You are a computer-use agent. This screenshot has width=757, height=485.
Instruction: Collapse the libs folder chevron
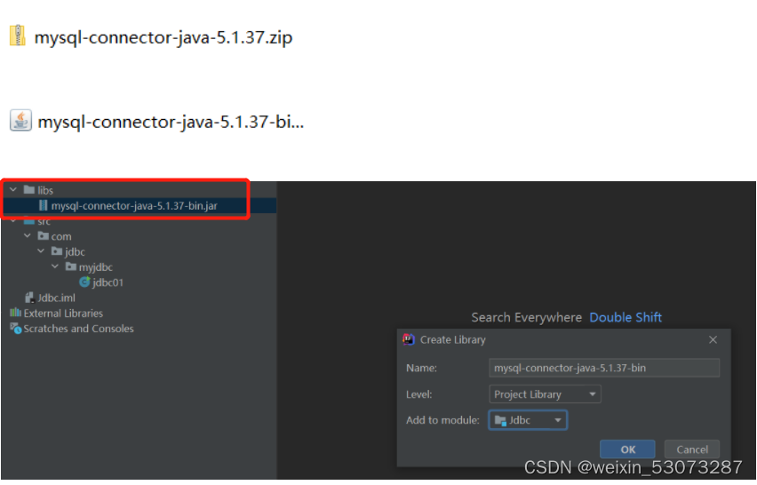point(13,190)
